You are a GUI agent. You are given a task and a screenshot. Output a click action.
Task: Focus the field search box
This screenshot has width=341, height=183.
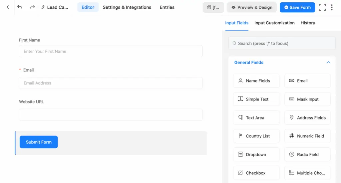coord(282,43)
